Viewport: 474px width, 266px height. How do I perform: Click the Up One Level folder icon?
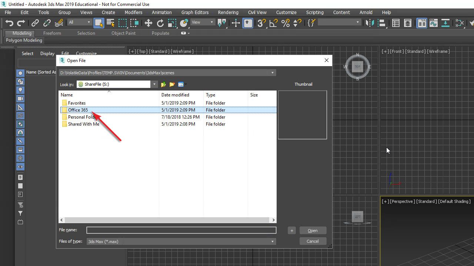tap(163, 85)
